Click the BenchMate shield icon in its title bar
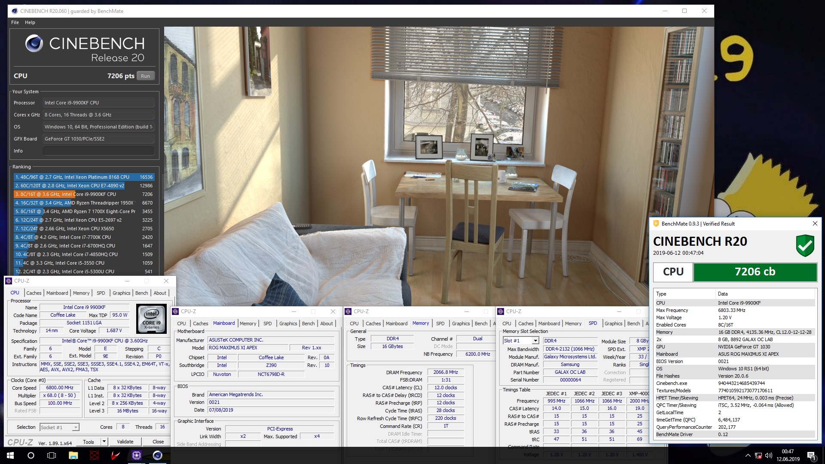Viewport: 825px width, 464px height. (656, 223)
